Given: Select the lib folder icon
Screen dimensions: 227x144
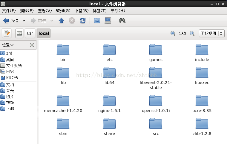Looking at the screenshot, I should (63, 72).
